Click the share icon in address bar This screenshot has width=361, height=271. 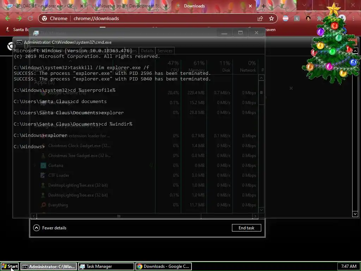[260, 18]
